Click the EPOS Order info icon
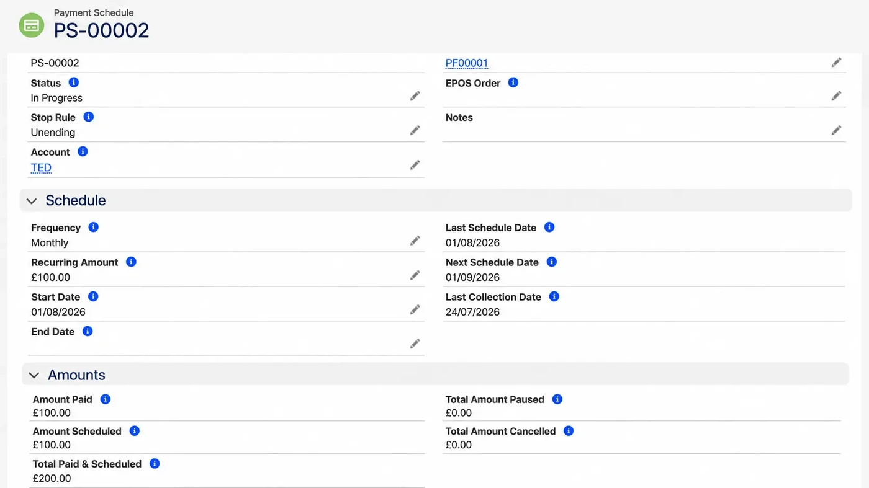869x488 pixels. (513, 82)
